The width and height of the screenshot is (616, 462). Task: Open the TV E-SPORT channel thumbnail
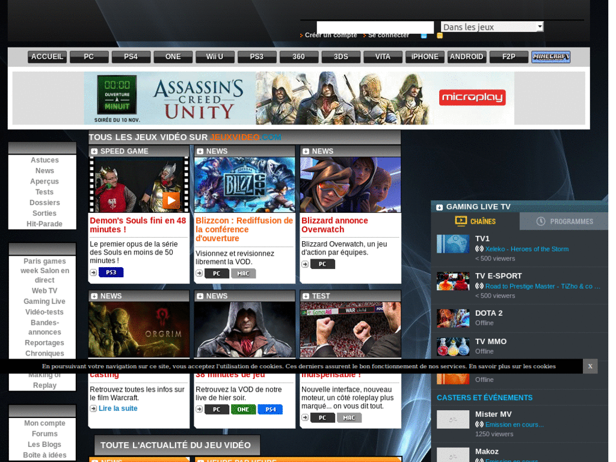[x=453, y=281]
